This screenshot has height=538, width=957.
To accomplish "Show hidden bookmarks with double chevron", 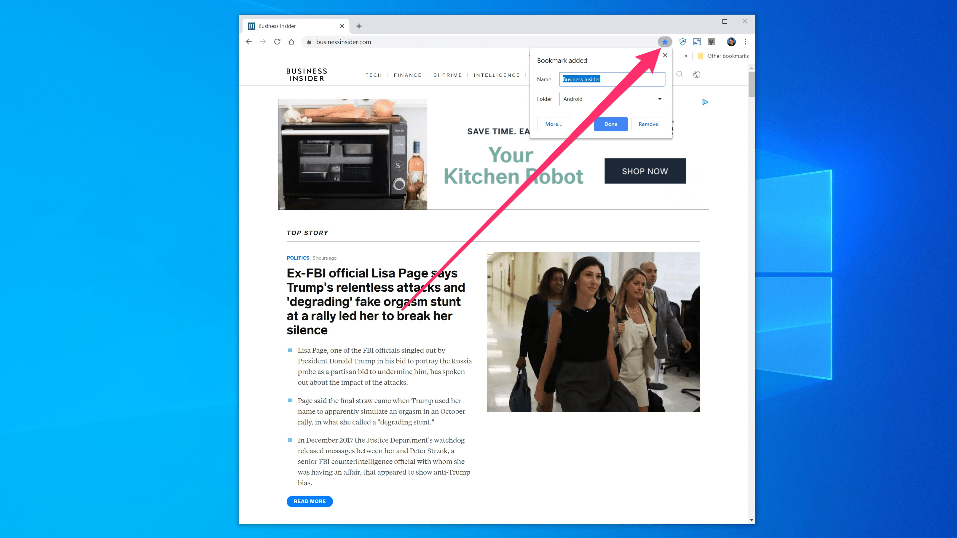I will [x=685, y=56].
